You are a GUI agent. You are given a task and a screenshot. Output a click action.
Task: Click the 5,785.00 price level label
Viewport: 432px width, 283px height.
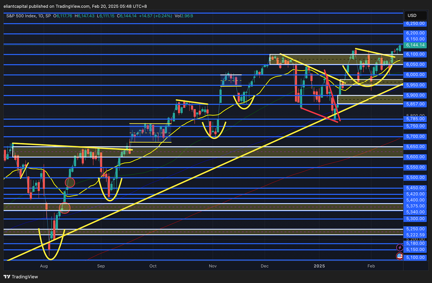pos(415,119)
